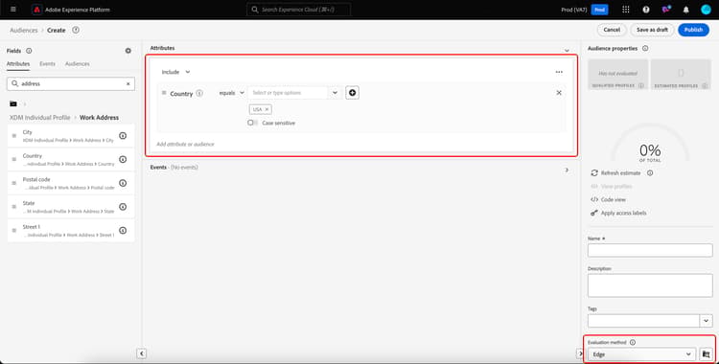Click the info icon beside Fields
Screen dimensions: 719x364
29,51
